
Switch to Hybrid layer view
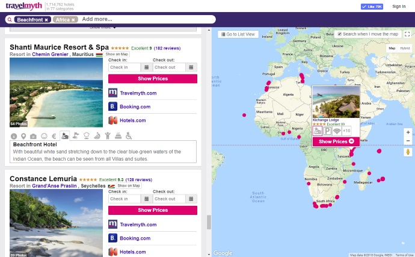point(405,48)
